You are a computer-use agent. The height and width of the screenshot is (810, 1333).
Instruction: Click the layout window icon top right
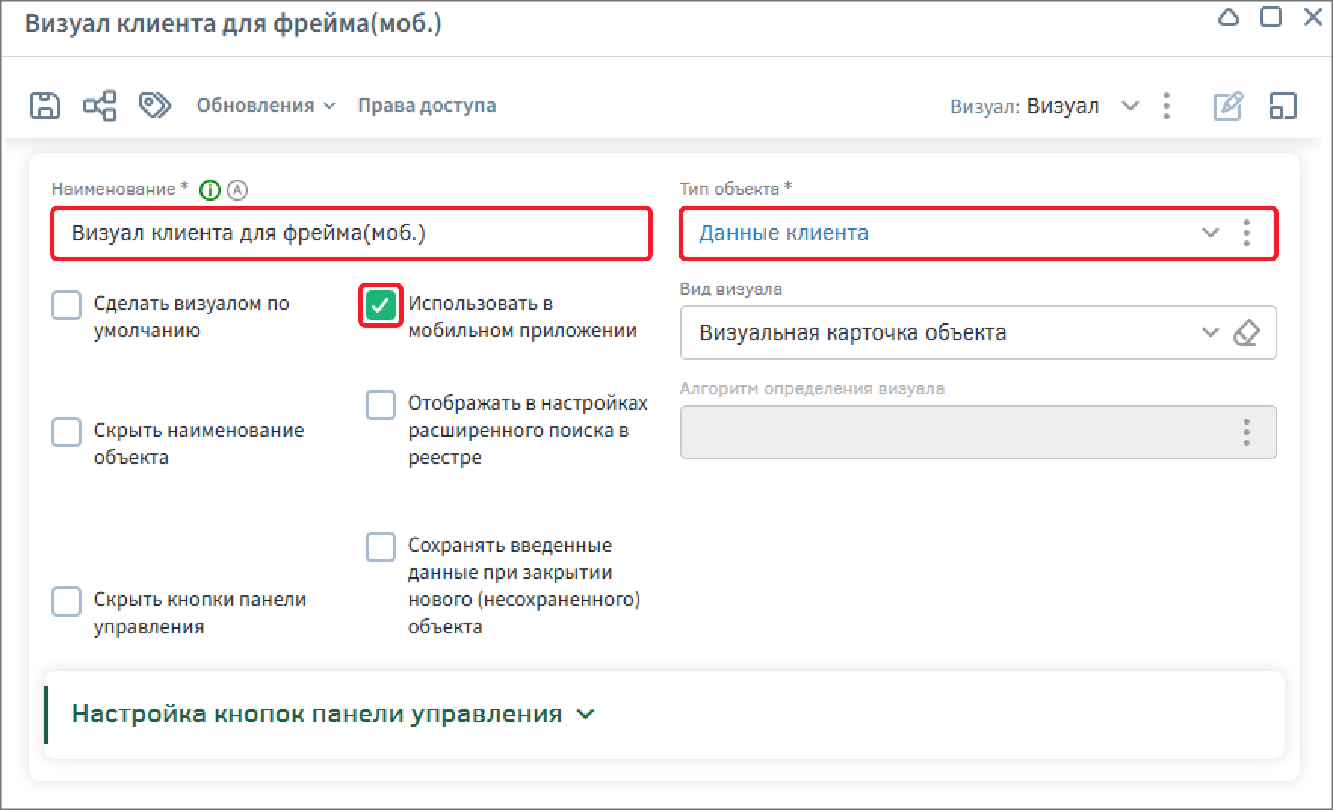[x=1282, y=107]
